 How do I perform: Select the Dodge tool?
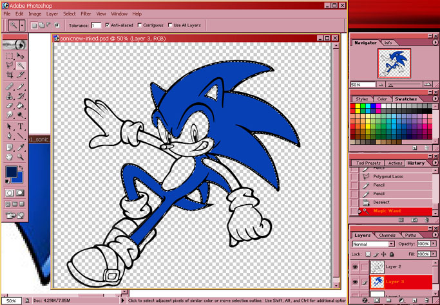point(20,115)
